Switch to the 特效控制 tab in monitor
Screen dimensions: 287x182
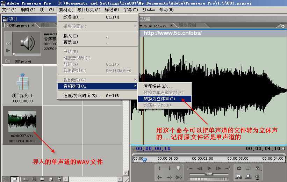pyautogui.click(x=187, y=25)
